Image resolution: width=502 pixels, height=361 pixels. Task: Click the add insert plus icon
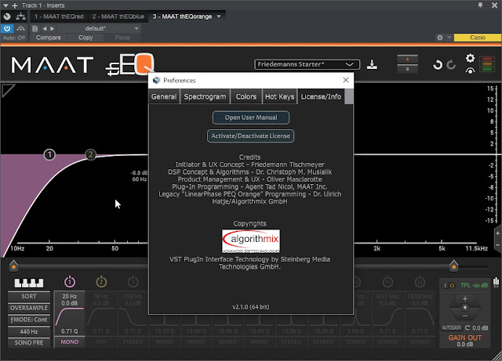coord(15,5)
